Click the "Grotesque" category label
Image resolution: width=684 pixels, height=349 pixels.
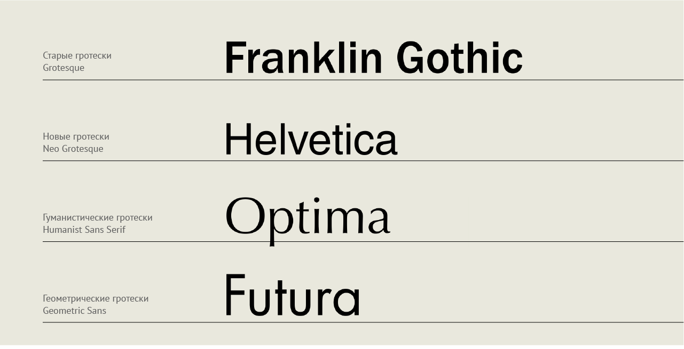[64, 68]
